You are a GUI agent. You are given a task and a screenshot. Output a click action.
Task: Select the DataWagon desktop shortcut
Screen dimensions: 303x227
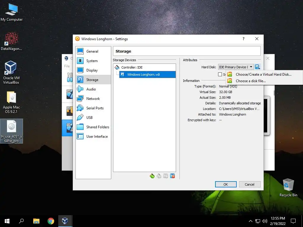pyautogui.click(x=12, y=41)
